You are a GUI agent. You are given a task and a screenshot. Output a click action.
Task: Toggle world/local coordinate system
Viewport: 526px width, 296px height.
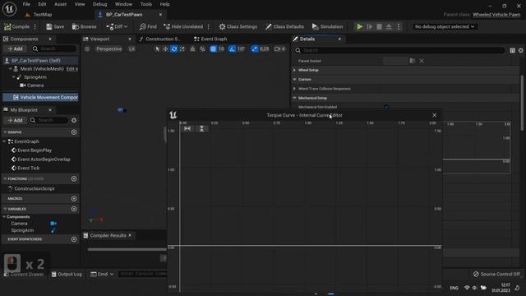(x=192, y=49)
